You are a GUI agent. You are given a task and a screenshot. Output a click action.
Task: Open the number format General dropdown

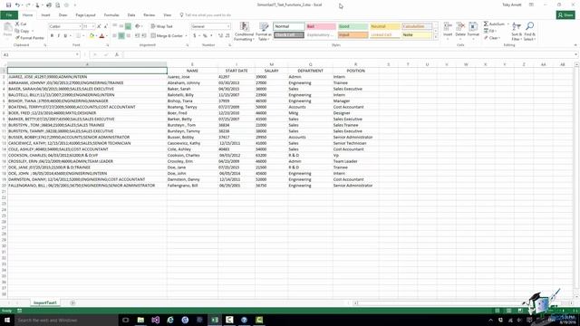pyautogui.click(x=228, y=26)
